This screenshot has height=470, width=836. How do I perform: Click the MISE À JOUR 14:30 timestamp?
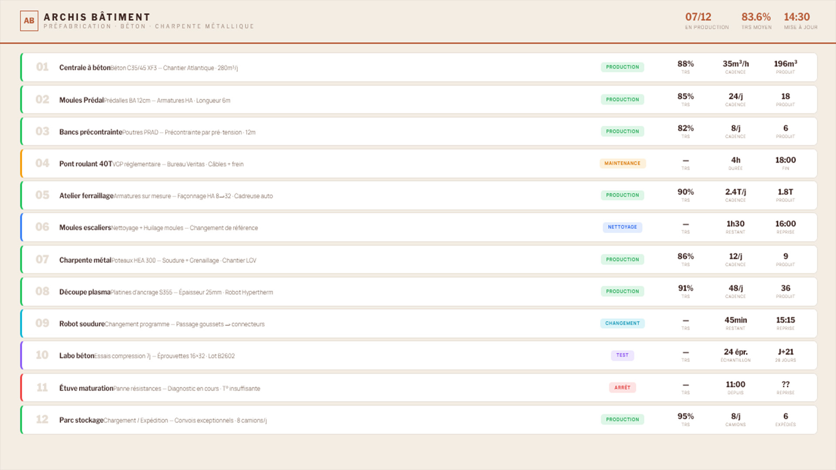797,17
